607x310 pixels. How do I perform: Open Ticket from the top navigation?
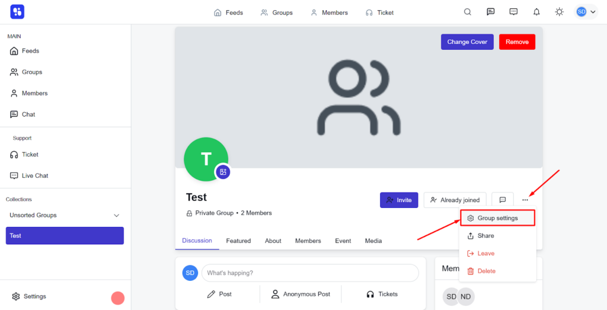(379, 13)
